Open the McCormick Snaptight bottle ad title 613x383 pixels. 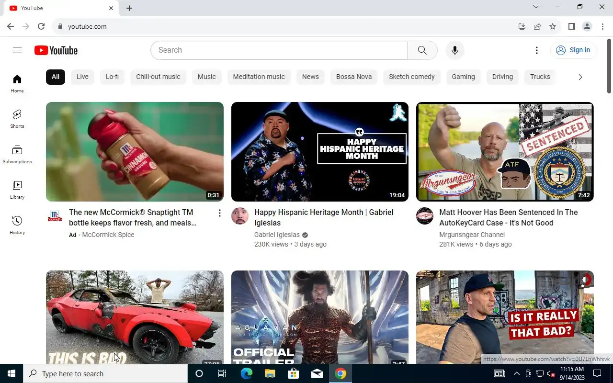pyautogui.click(x=133, y=217)
